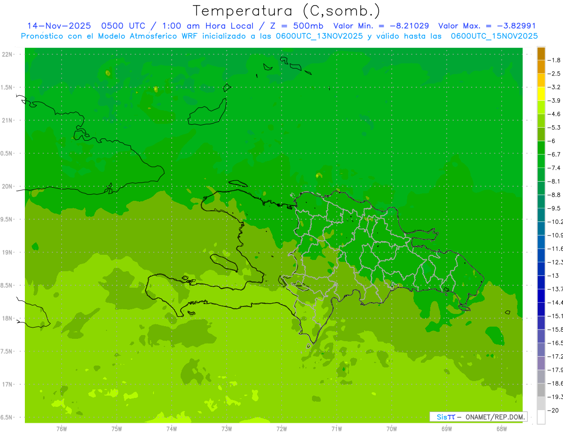Click the '18N' latitude label
563x435 pixels.
click(x=8, y=318)
